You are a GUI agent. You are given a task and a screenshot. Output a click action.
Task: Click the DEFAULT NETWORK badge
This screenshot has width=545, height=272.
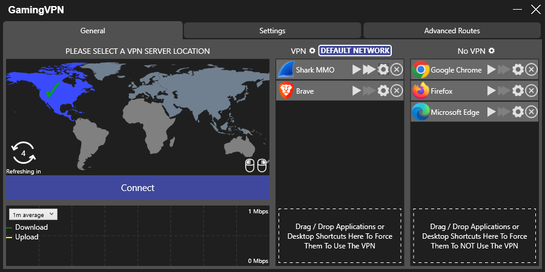tap(355, 51)
